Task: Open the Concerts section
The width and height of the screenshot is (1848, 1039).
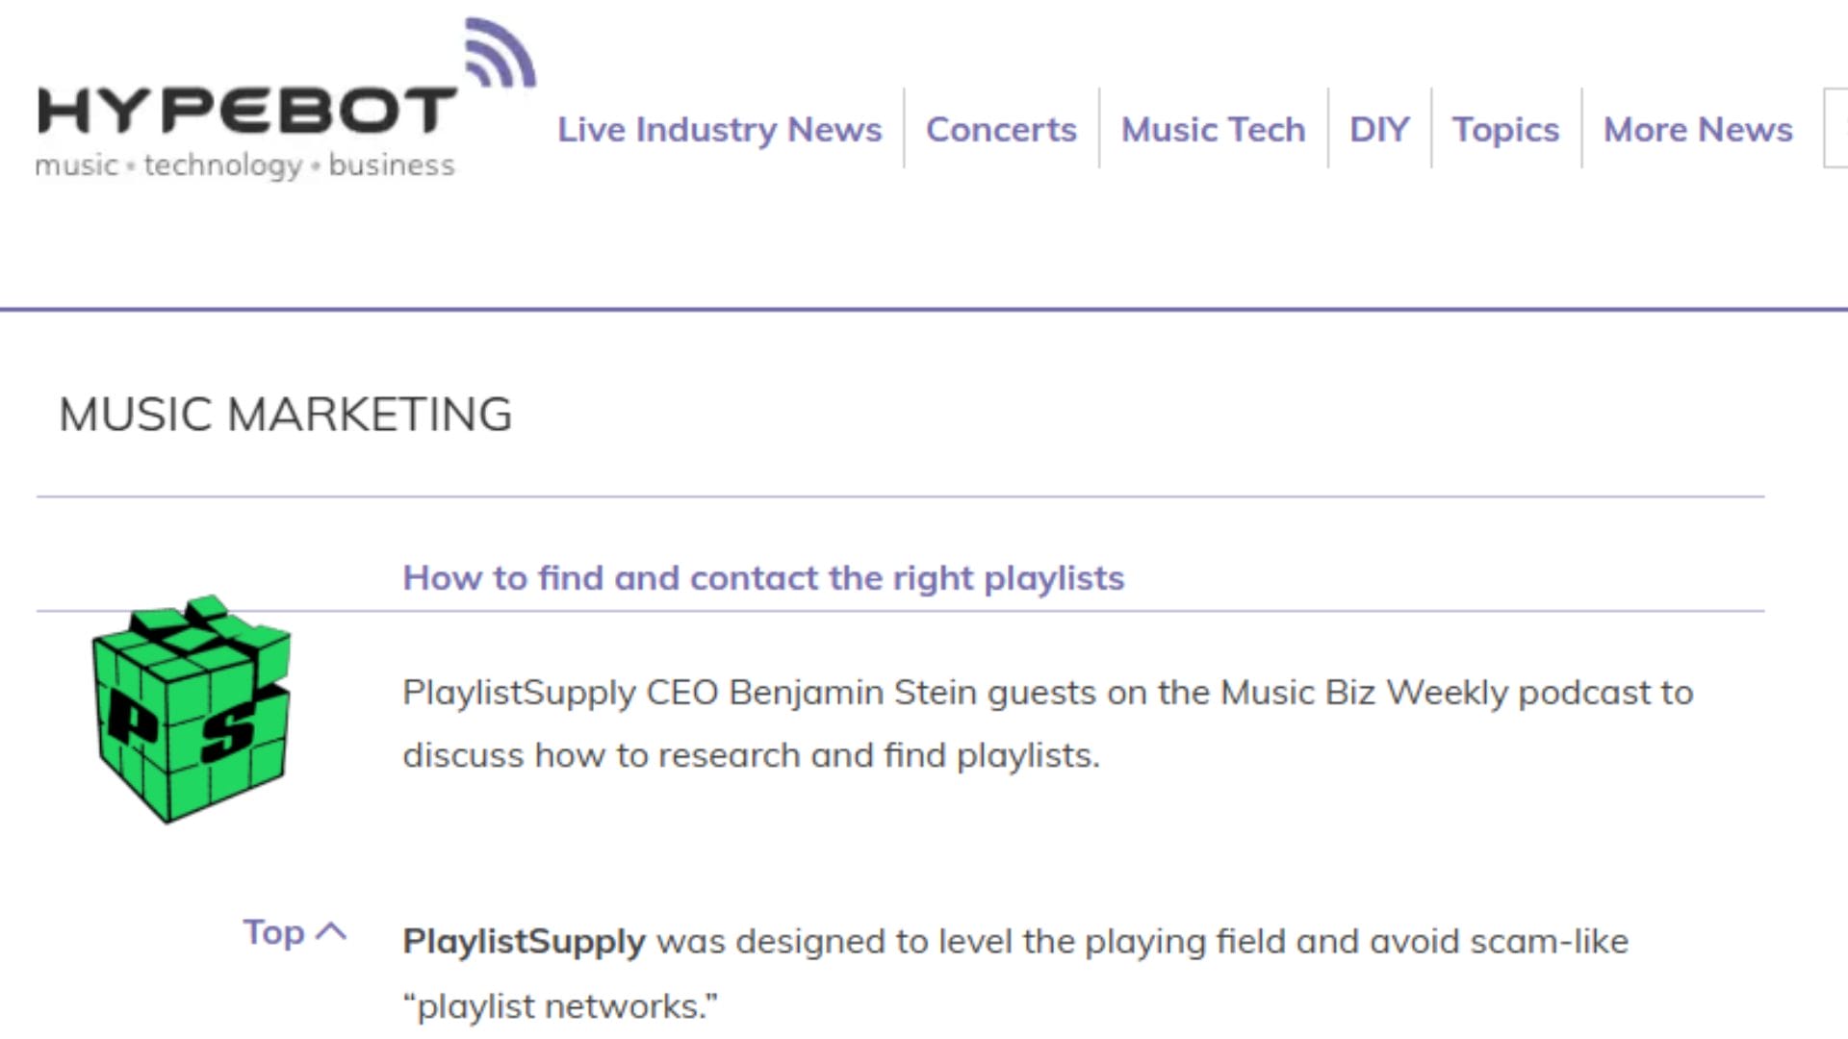Action: click(1002, 129)
